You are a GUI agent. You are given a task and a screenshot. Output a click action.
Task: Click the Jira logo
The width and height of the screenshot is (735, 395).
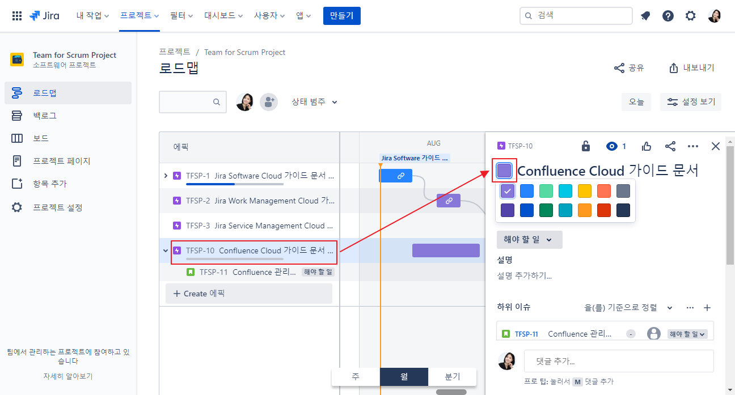(x=45, y=16)
